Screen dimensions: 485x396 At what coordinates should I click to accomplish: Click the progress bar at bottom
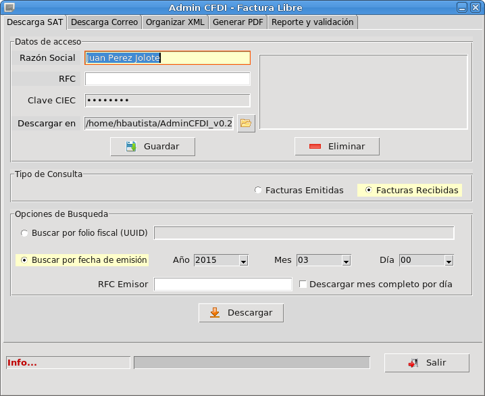point(252,363)
